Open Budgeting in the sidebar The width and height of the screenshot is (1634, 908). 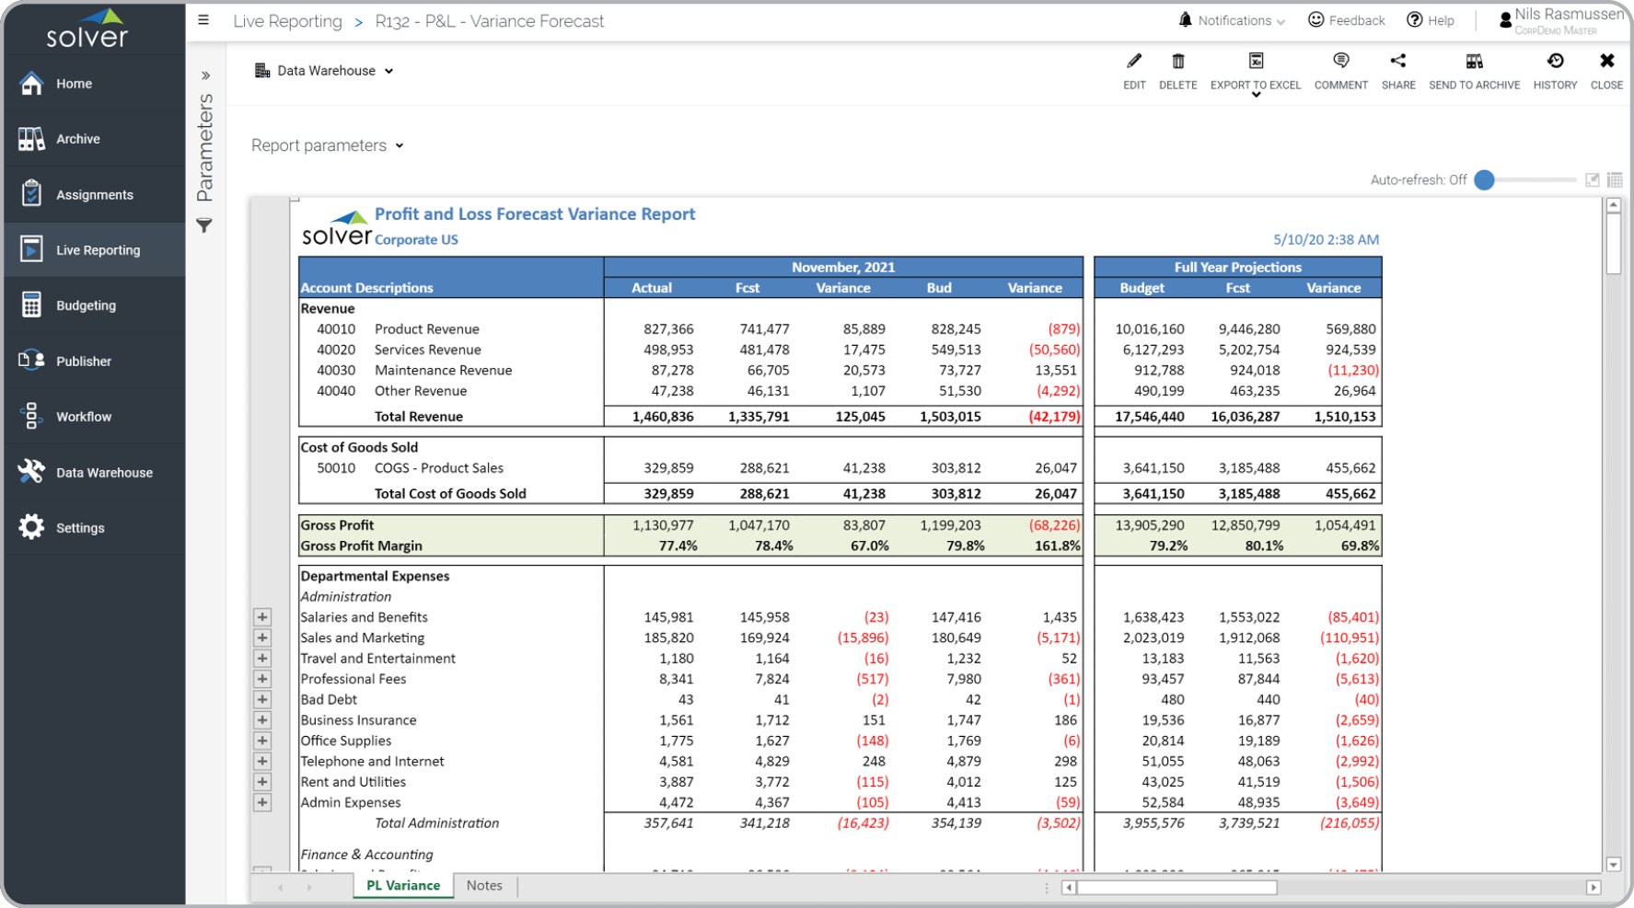(86, 305)
